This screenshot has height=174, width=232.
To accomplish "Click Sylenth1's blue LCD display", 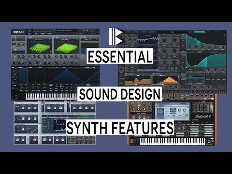I will pos(172,111).
